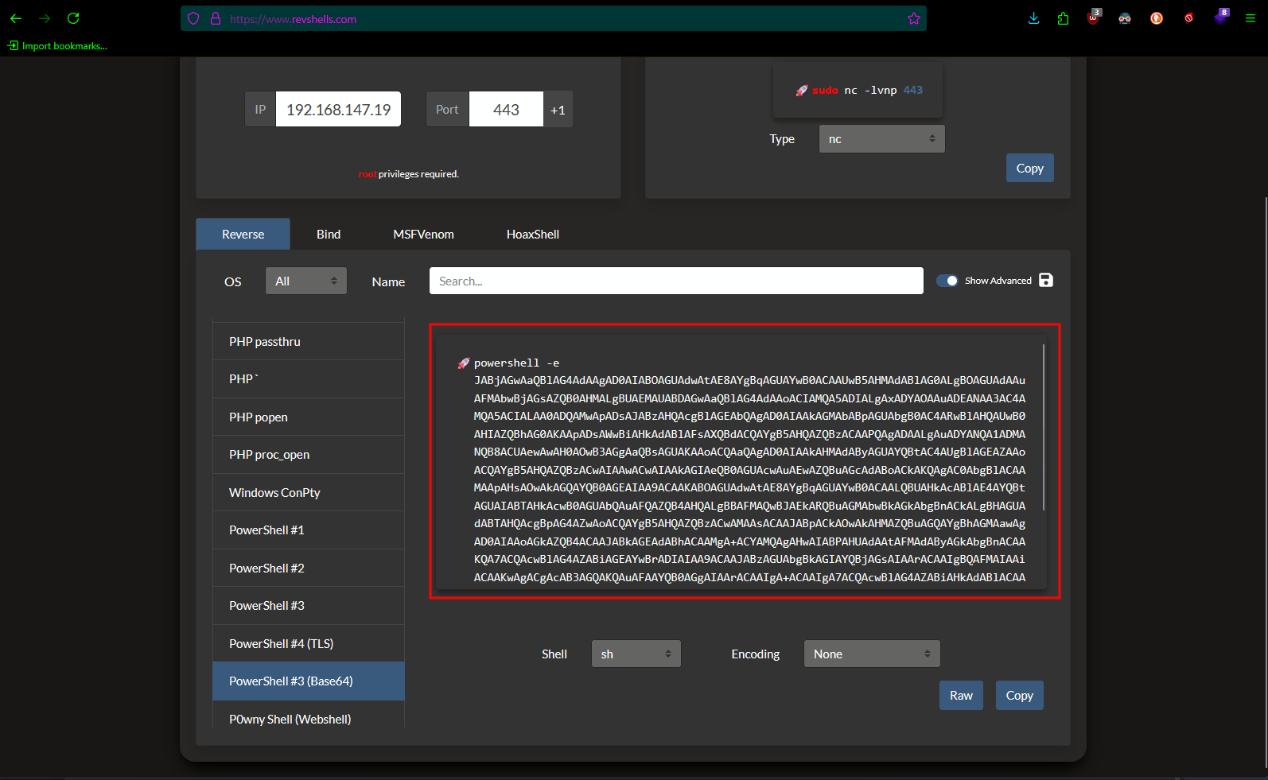
Task: Open the HoaxShell tab
Action: (x=533, y=235)
